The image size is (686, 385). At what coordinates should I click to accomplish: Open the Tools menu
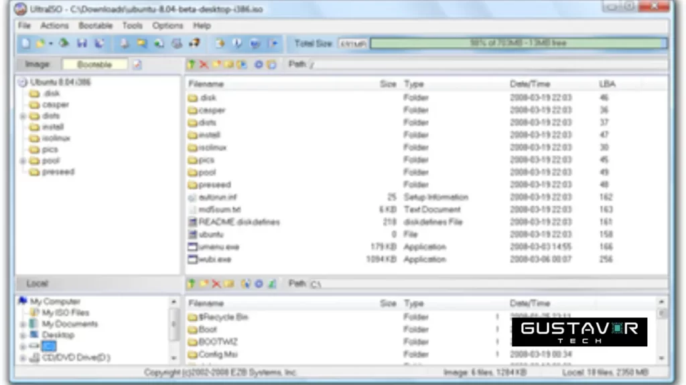coord(132,26)
